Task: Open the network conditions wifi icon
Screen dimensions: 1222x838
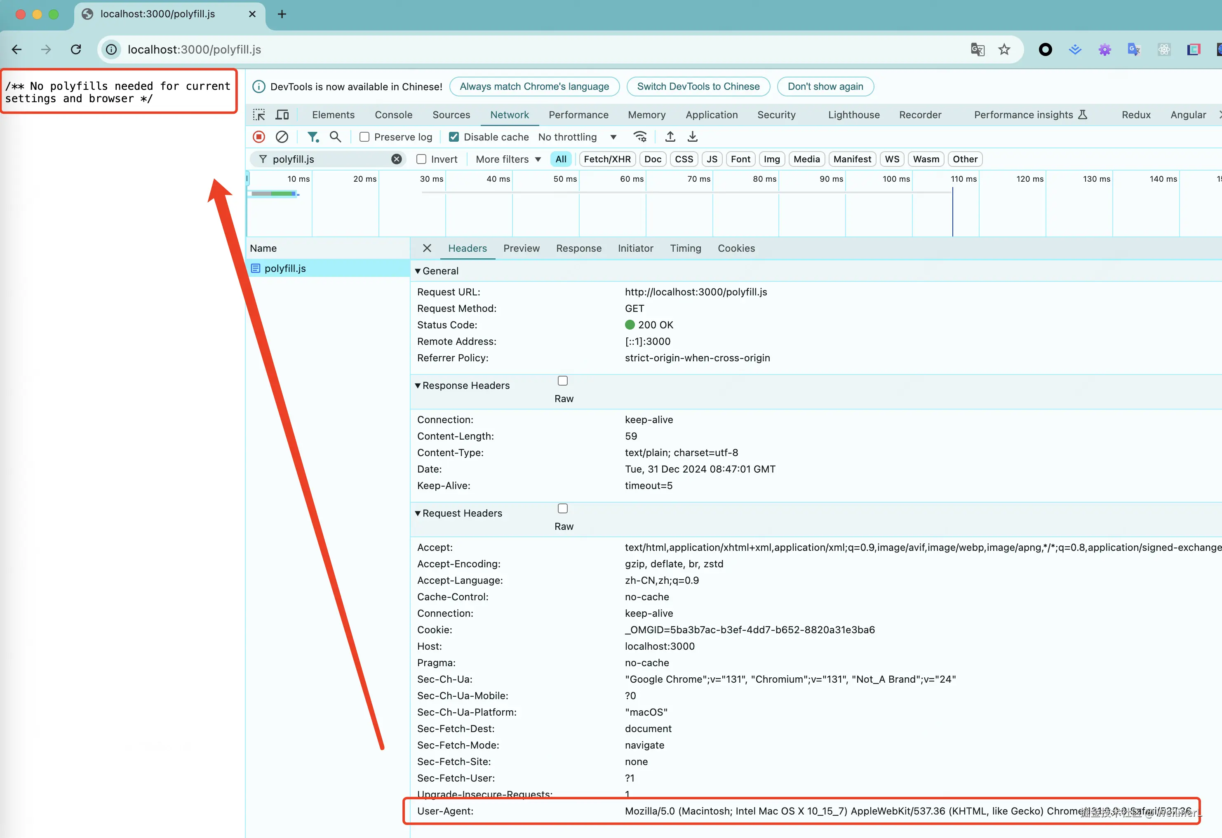Action: pos(640,137)
